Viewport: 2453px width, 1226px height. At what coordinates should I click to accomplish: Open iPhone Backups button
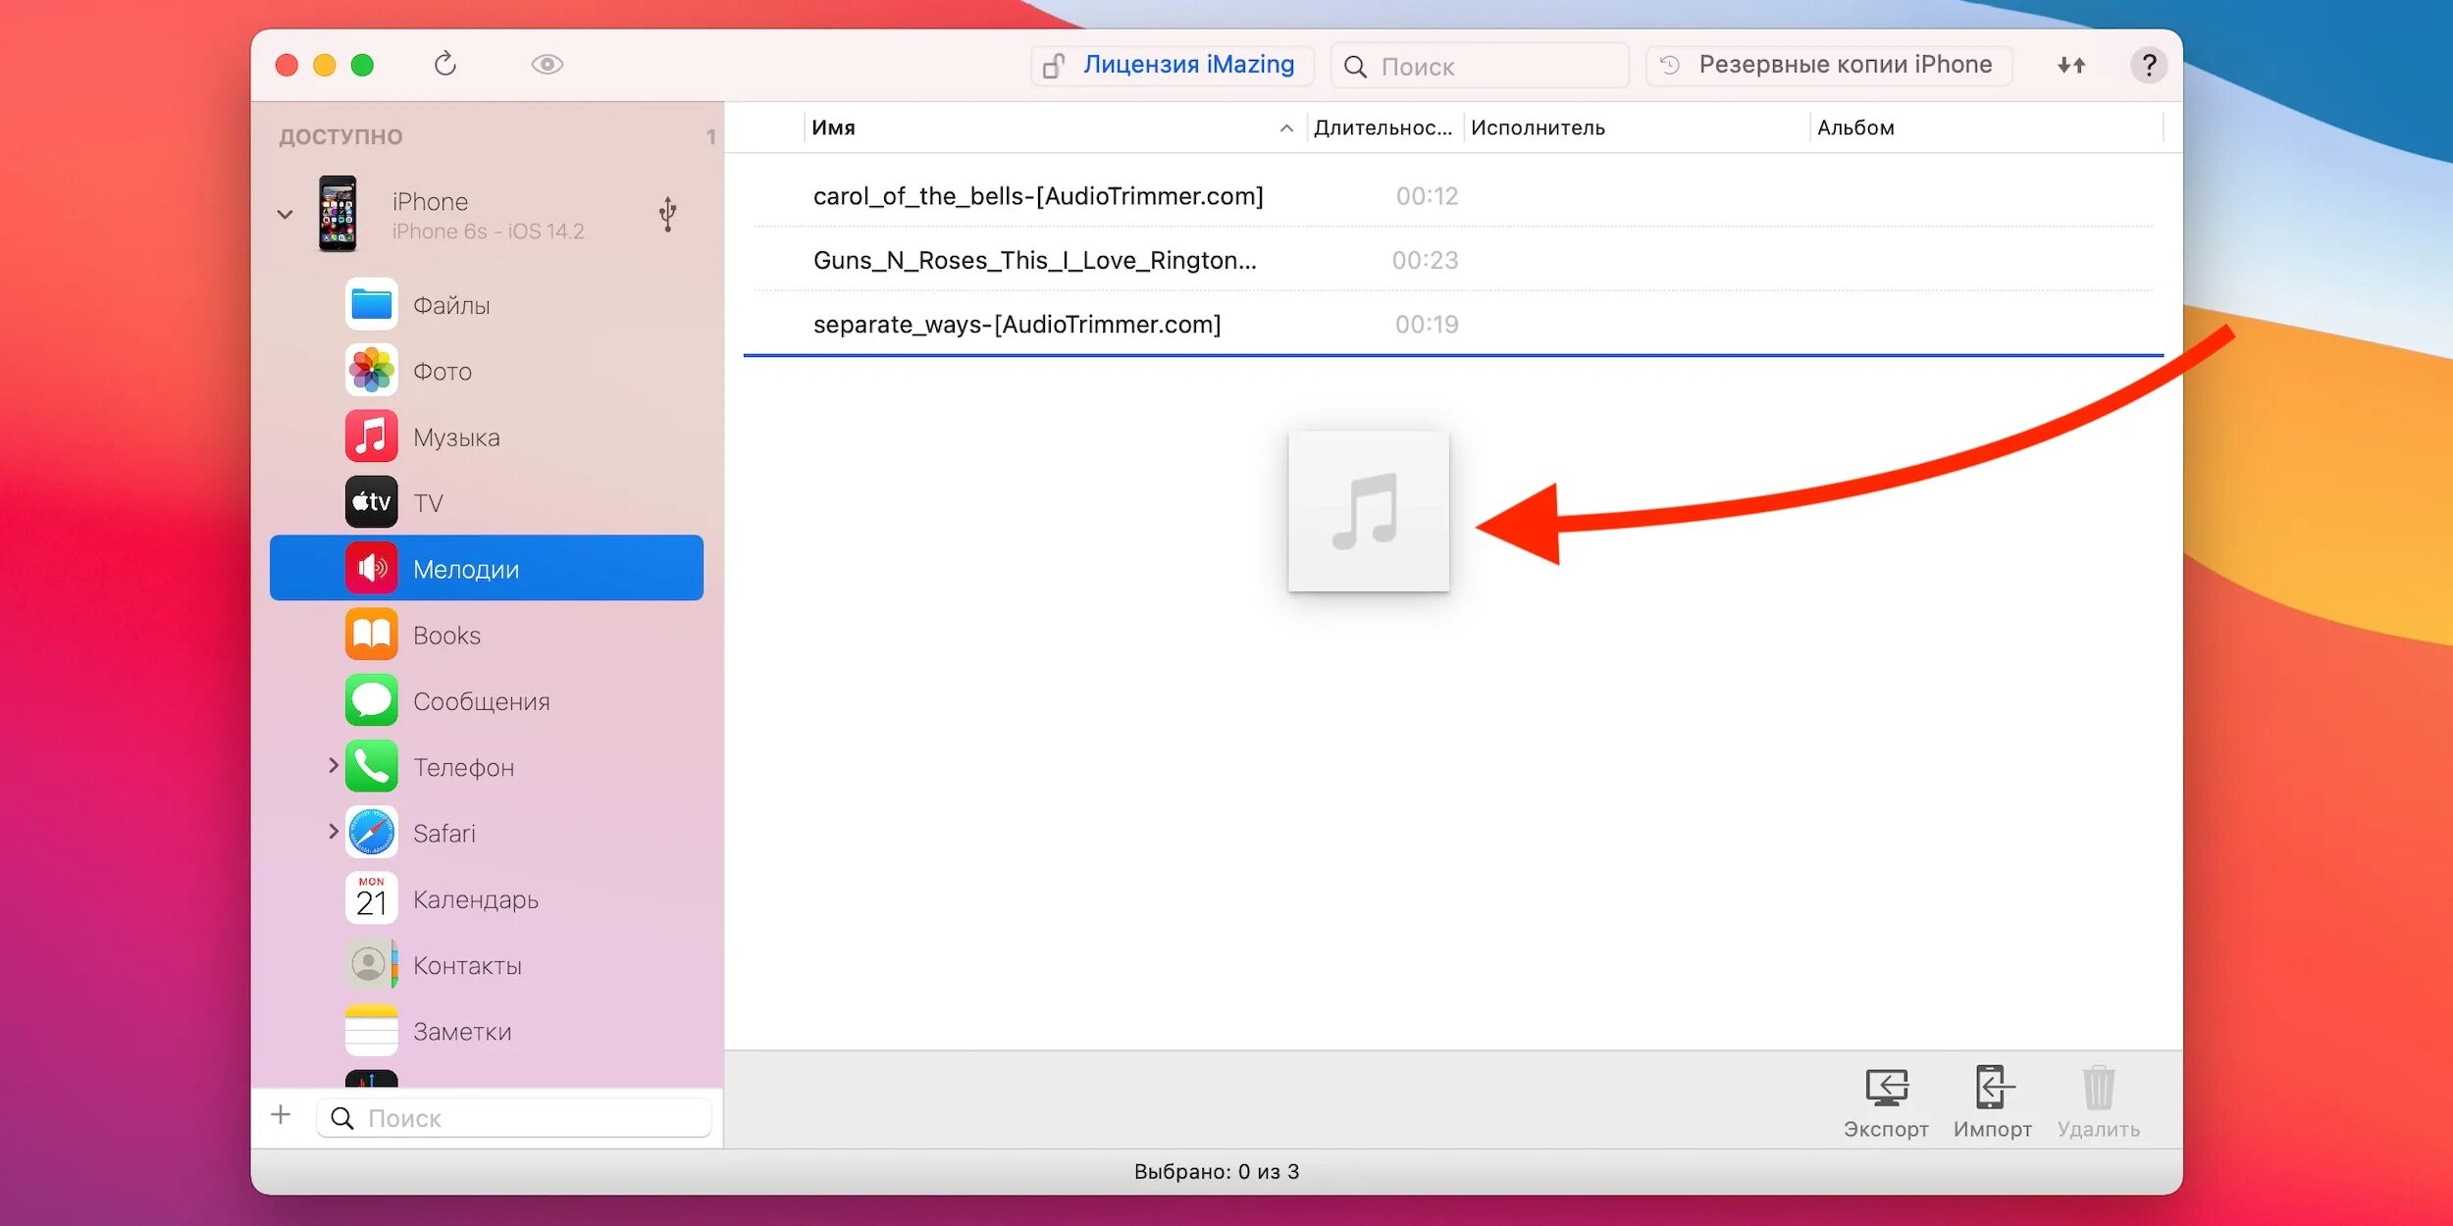(1829, 66)
